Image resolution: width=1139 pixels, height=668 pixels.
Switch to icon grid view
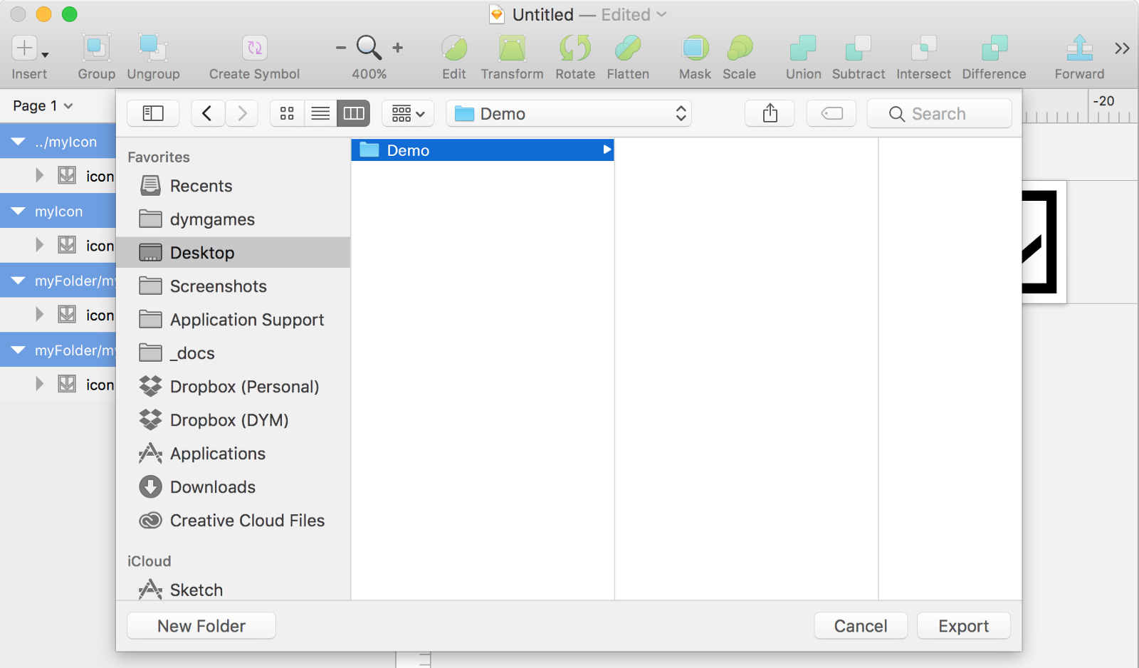point(287,113)
